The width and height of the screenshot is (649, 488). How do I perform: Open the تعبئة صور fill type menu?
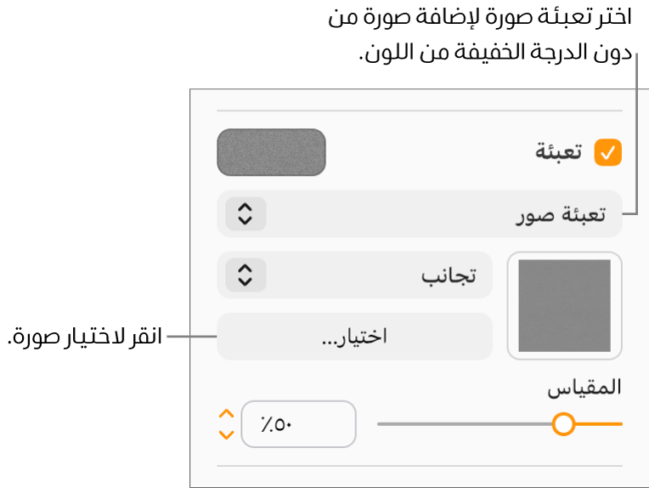click(420, 214)
